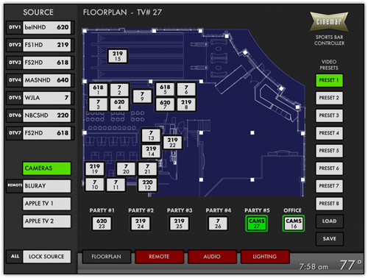The image size is (368, 278).
Task: Pick the Party #1 TV 23 tile
Action: (102, 224)
